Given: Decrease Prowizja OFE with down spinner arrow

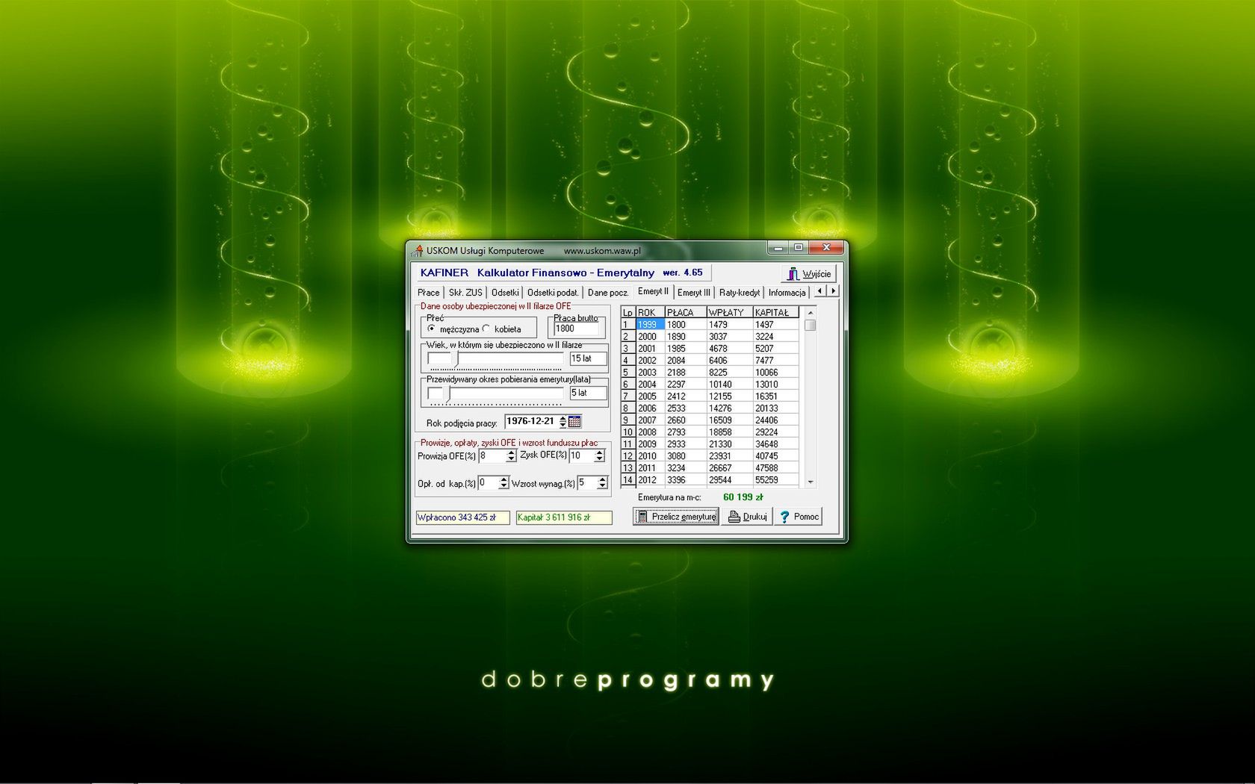Looking at the screenshot, I should pyautogui.click(x=511, y=458).
